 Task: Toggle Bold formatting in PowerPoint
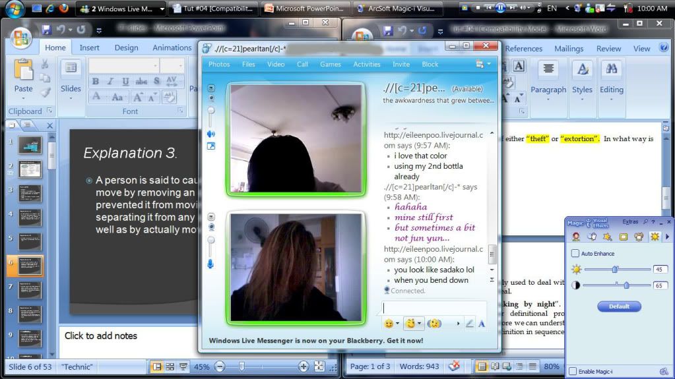[x=96, y=81]
